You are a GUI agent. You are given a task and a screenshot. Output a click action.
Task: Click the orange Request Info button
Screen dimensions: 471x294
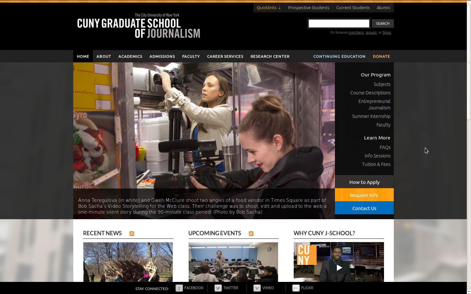click(x=364, y=195)
